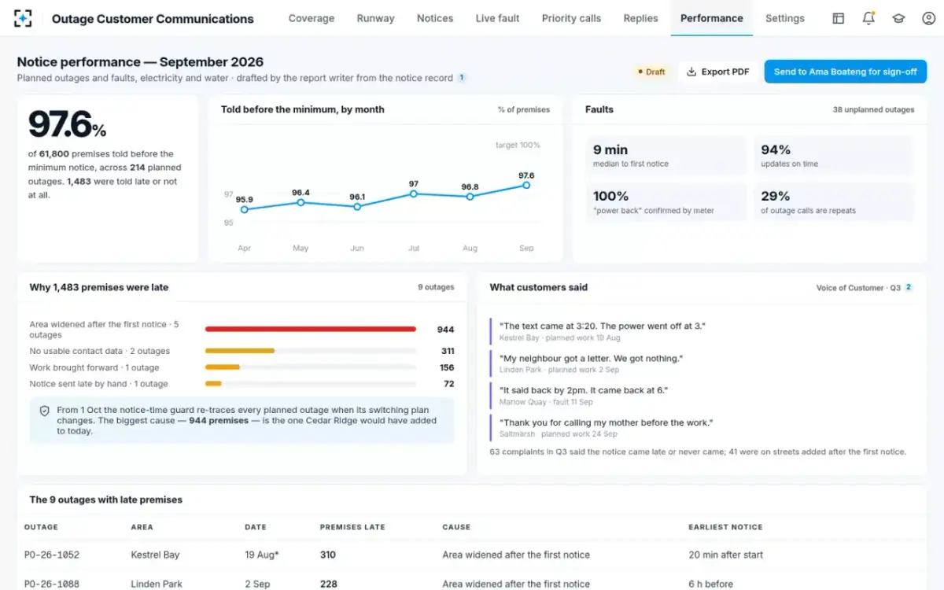Open the Settings tab
The width and height of the screenshot is (944, 590).
pos(785,18)
